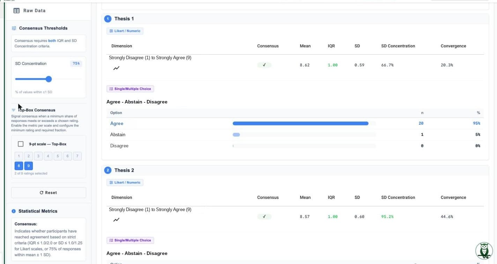The height and width of the screenshot is (264, 497).
Task: Click Thesis 2 Consensus column header
Action: point(268,197)
